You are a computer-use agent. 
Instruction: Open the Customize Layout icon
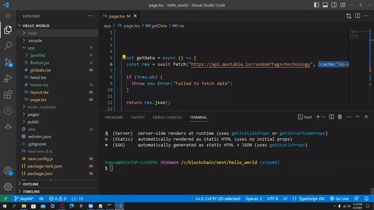pos(343,5)
